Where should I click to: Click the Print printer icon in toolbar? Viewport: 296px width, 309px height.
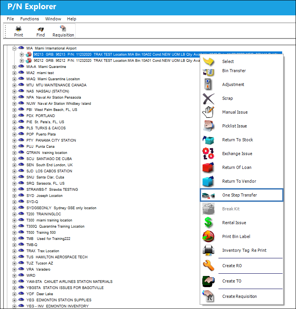[x=18, y=29]
